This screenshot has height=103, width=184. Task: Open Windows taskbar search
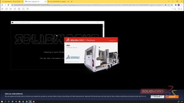tap(5, 102)
